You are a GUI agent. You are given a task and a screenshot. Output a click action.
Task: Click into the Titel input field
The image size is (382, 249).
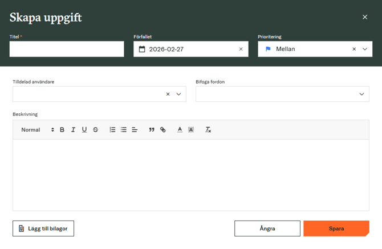pyautogui.click(x=67, y=49)
